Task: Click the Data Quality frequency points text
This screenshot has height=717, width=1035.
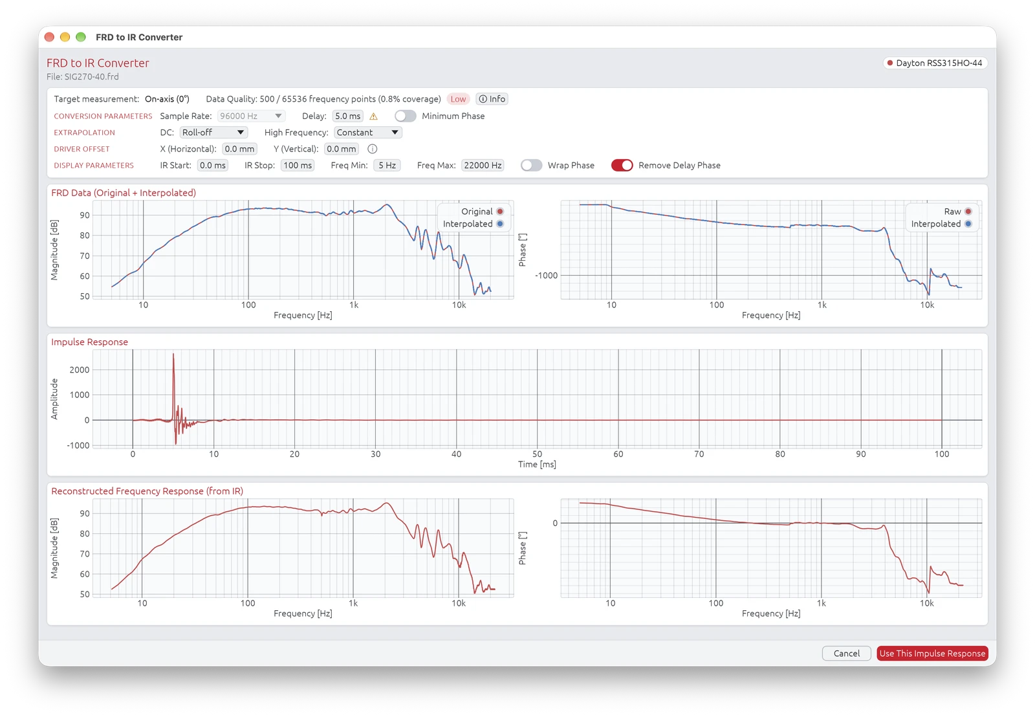Action: (323, 99)
